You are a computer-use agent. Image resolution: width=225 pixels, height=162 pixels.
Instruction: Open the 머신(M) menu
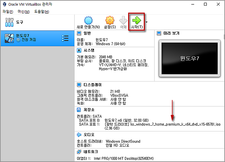point(24,12)
